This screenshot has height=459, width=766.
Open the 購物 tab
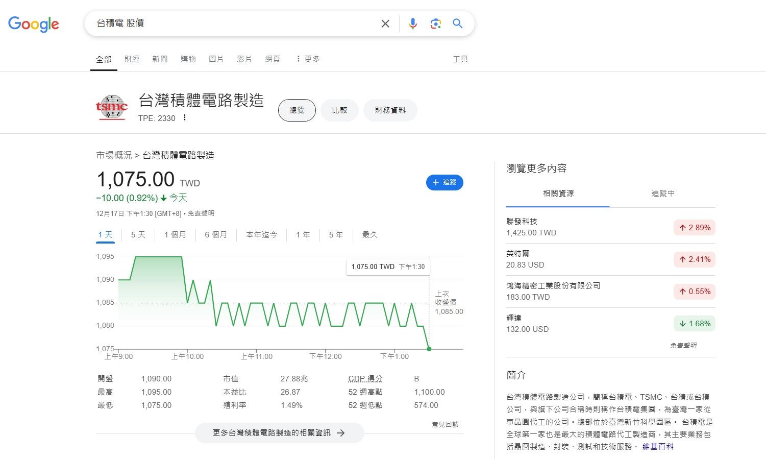point(188,59)
